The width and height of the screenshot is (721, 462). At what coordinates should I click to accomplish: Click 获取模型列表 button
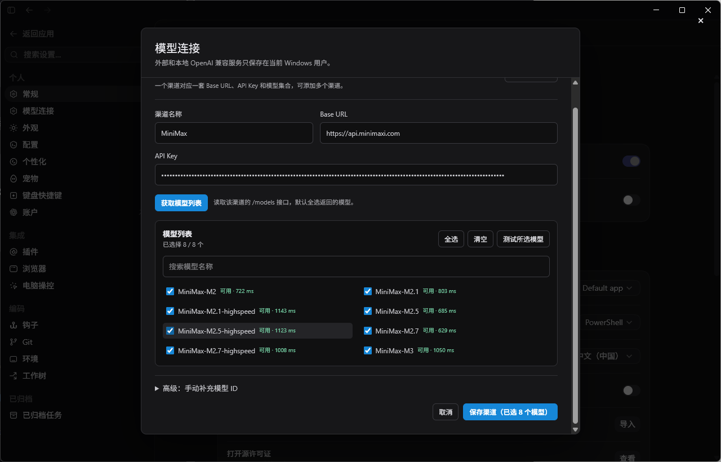coord(181,203)
